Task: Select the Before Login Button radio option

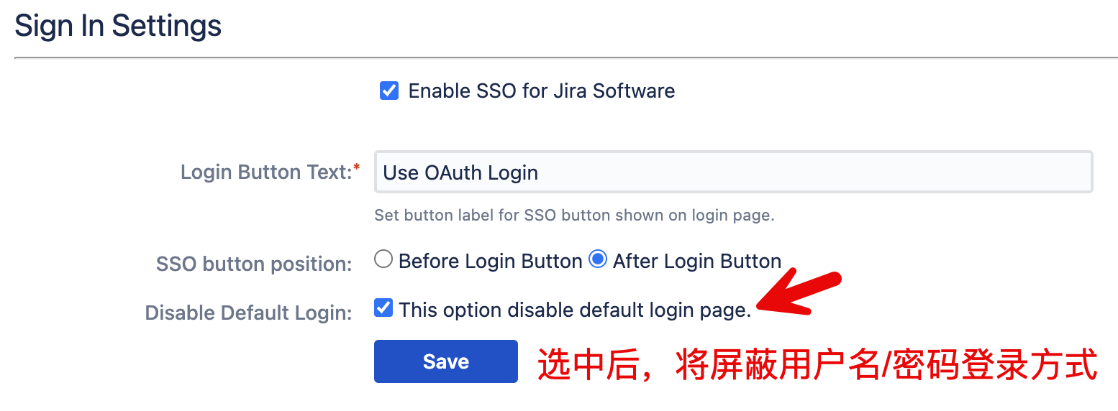Action: (x=384, y=260)
